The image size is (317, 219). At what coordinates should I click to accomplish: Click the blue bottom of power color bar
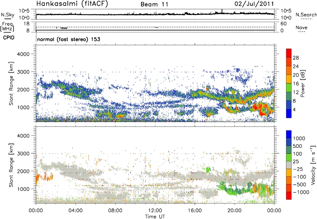coord(289,114)
